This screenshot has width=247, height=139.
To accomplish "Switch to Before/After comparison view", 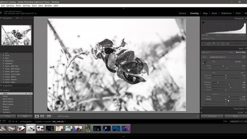I will pyautogui.click(x=49, y=116).
